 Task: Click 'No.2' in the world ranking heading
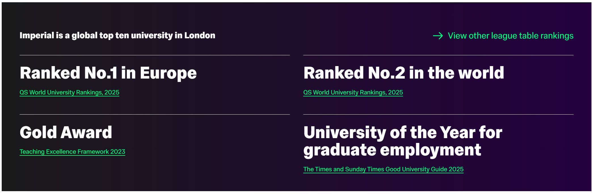tap(386, 73)
